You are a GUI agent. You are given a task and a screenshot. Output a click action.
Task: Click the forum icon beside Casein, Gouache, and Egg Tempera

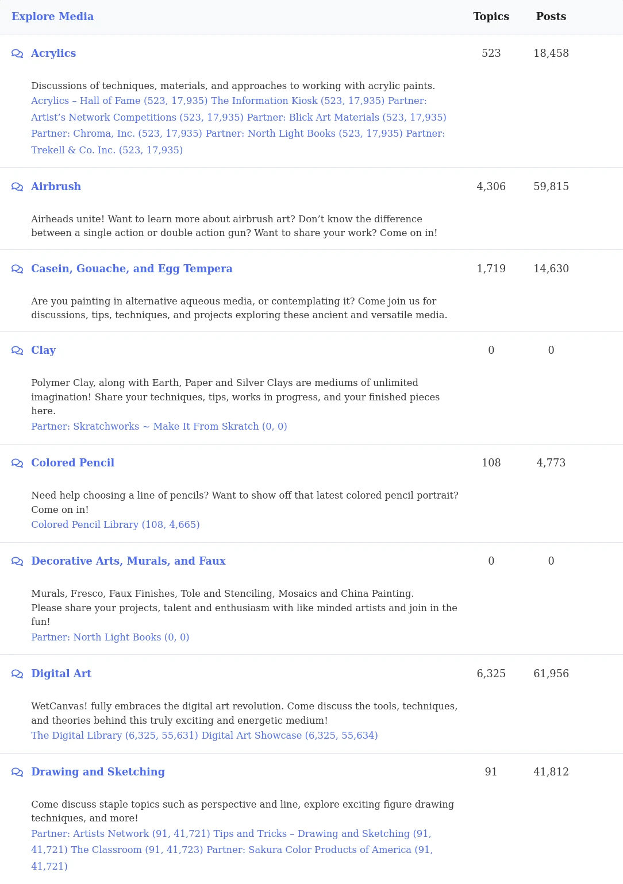click(17, 269)
